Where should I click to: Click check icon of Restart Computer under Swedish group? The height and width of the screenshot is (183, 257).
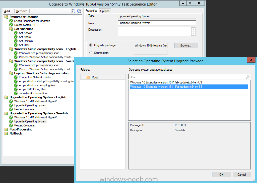[11, 125]
